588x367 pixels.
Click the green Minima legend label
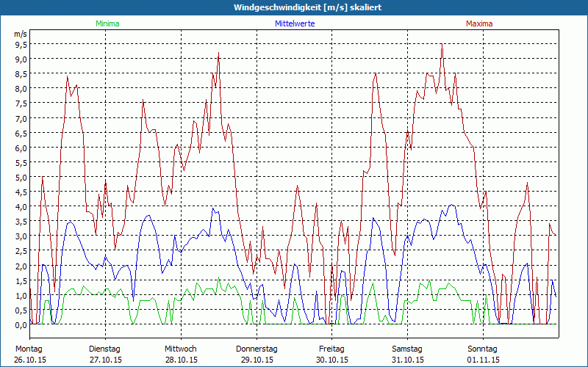[x=107, y=23]
